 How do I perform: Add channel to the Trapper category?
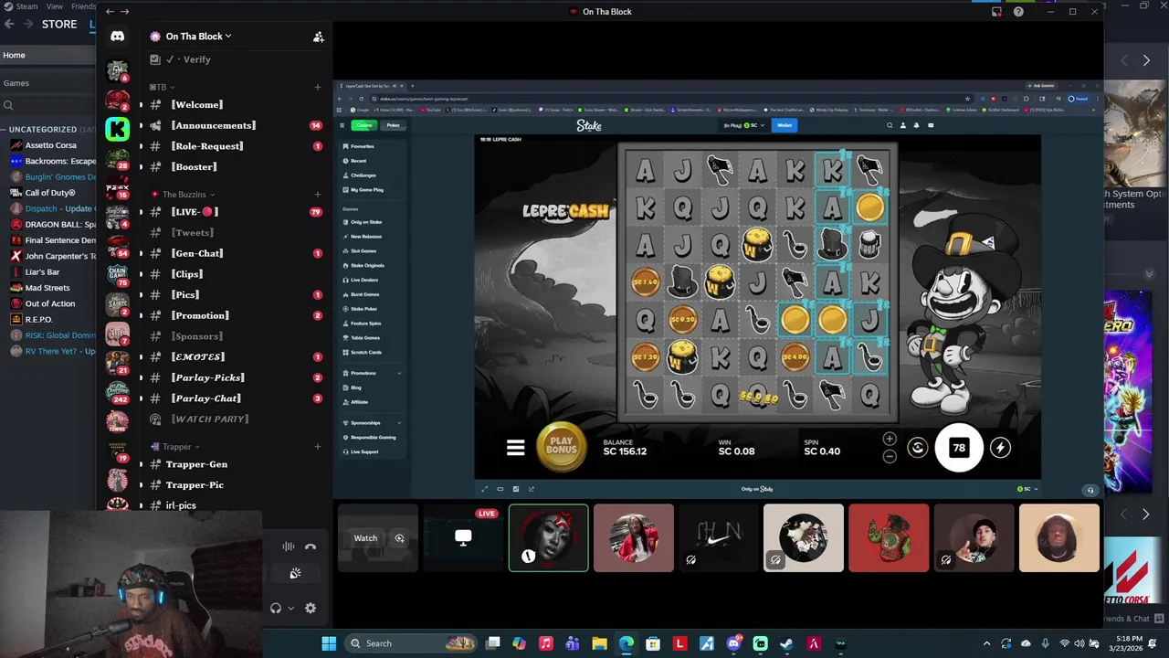(x=318, y=447)
